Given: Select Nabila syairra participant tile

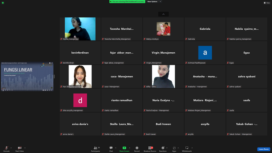Looking at the screenshot, I should (246, 29).
